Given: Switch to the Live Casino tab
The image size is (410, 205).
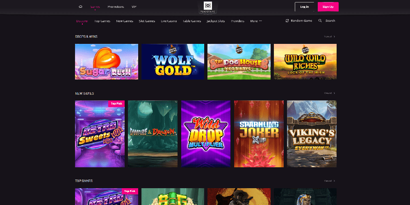Looking at the screenshot, I should click(169, 21).
